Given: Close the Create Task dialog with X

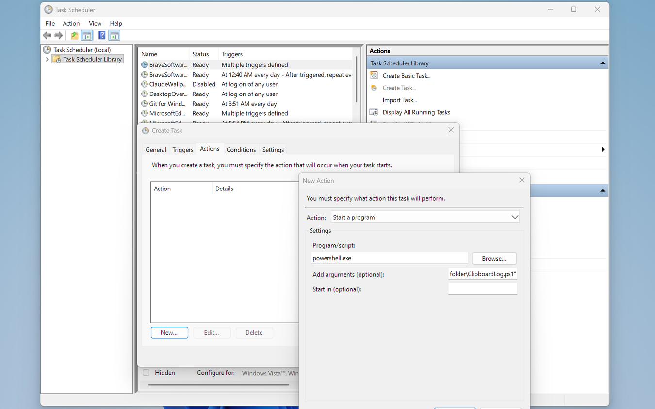Looking at the screenshot, I should tap(451, 130).
